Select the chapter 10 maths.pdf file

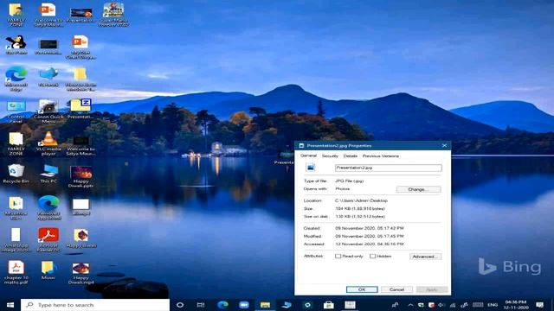pyautogui.click(x=16, y=272)
